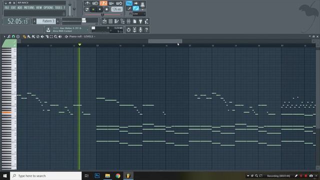The image size is (320, 180).
Task: Toggle blend recording overdub
Action: (x=111, y=3)
